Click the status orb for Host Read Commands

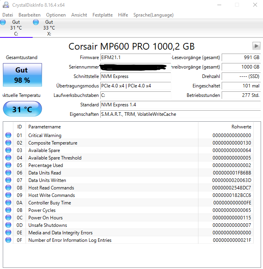point(8,187)
